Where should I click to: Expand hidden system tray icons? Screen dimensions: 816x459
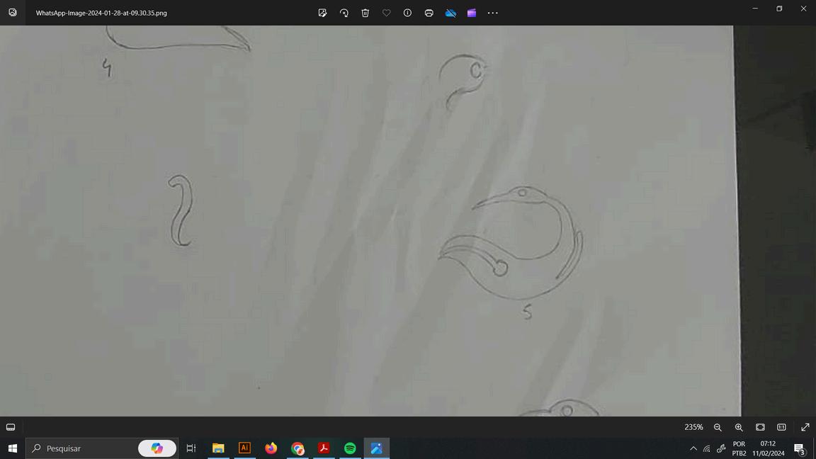[693, 448]
